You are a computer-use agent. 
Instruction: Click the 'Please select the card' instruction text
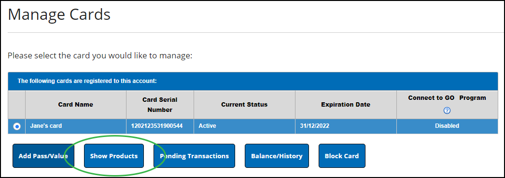point(100,55)
